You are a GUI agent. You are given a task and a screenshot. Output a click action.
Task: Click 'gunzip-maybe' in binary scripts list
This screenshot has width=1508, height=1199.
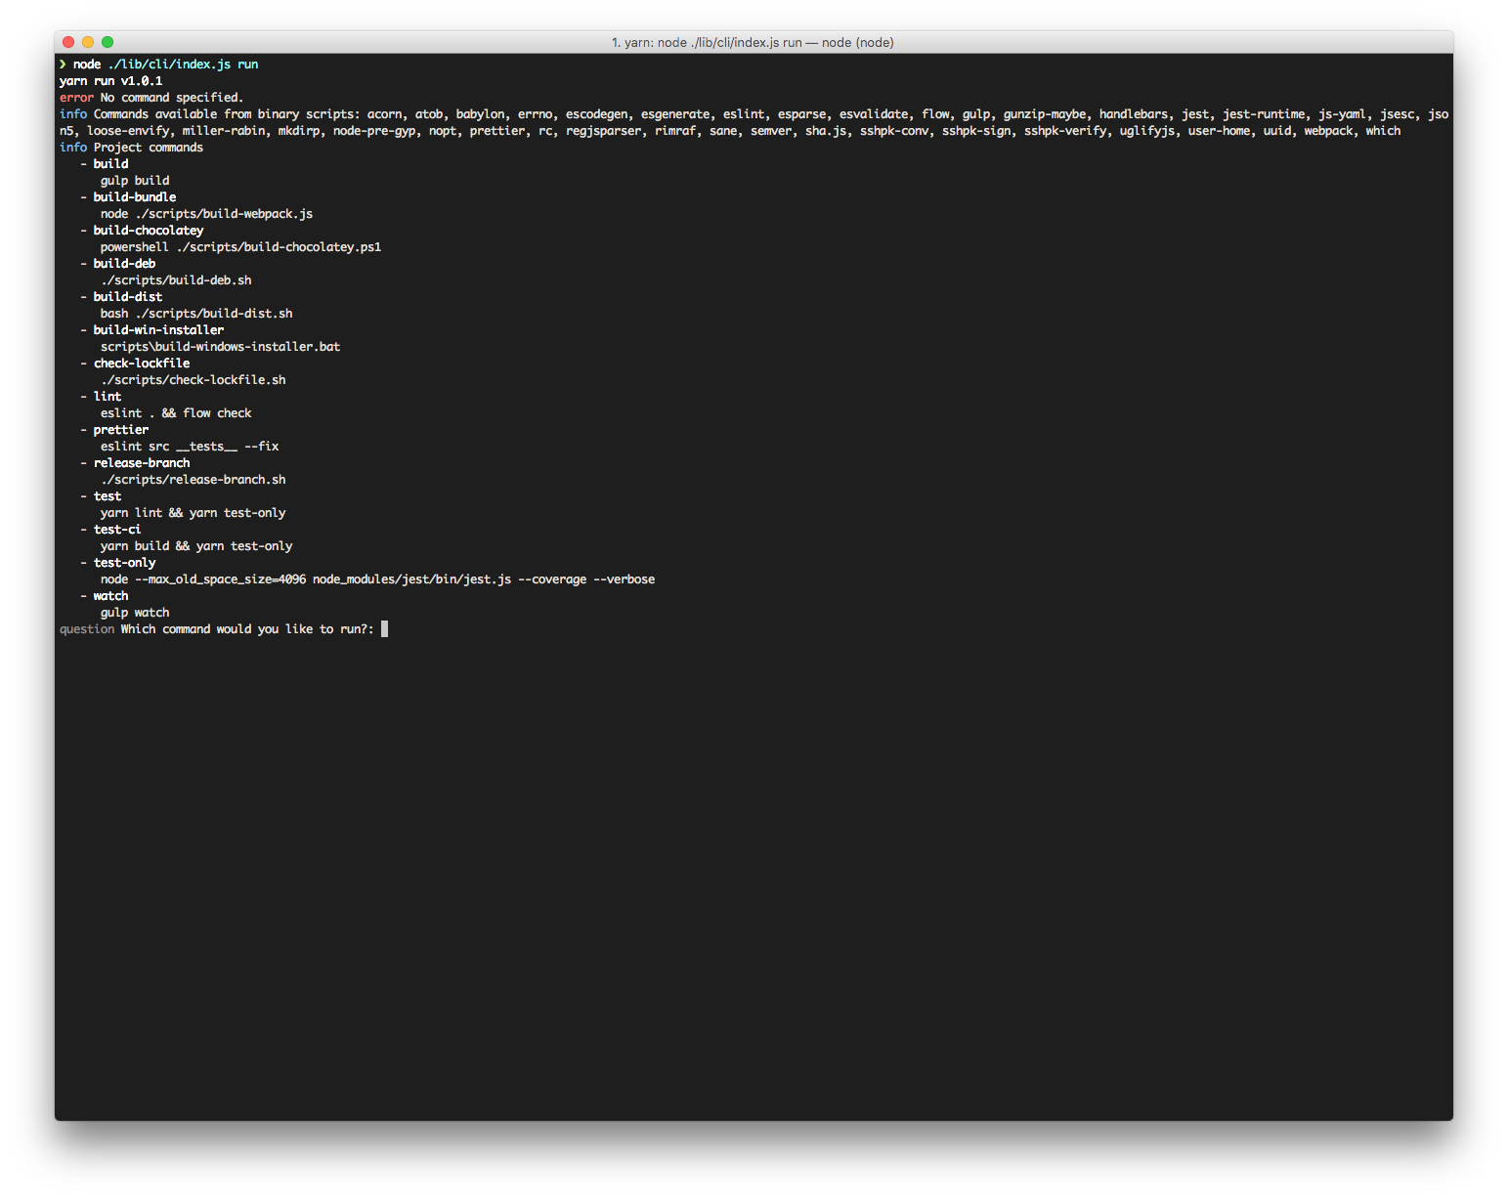(1044, 114)
